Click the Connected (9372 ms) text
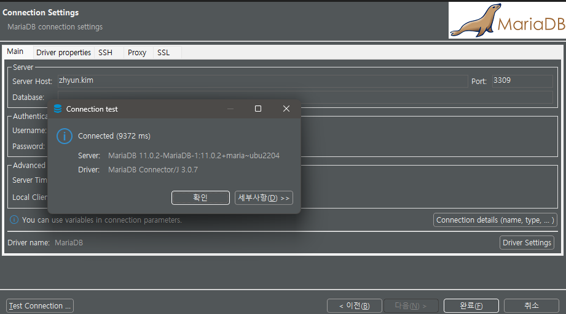Viewport: 566px width, 314px height. pos(114,136)
